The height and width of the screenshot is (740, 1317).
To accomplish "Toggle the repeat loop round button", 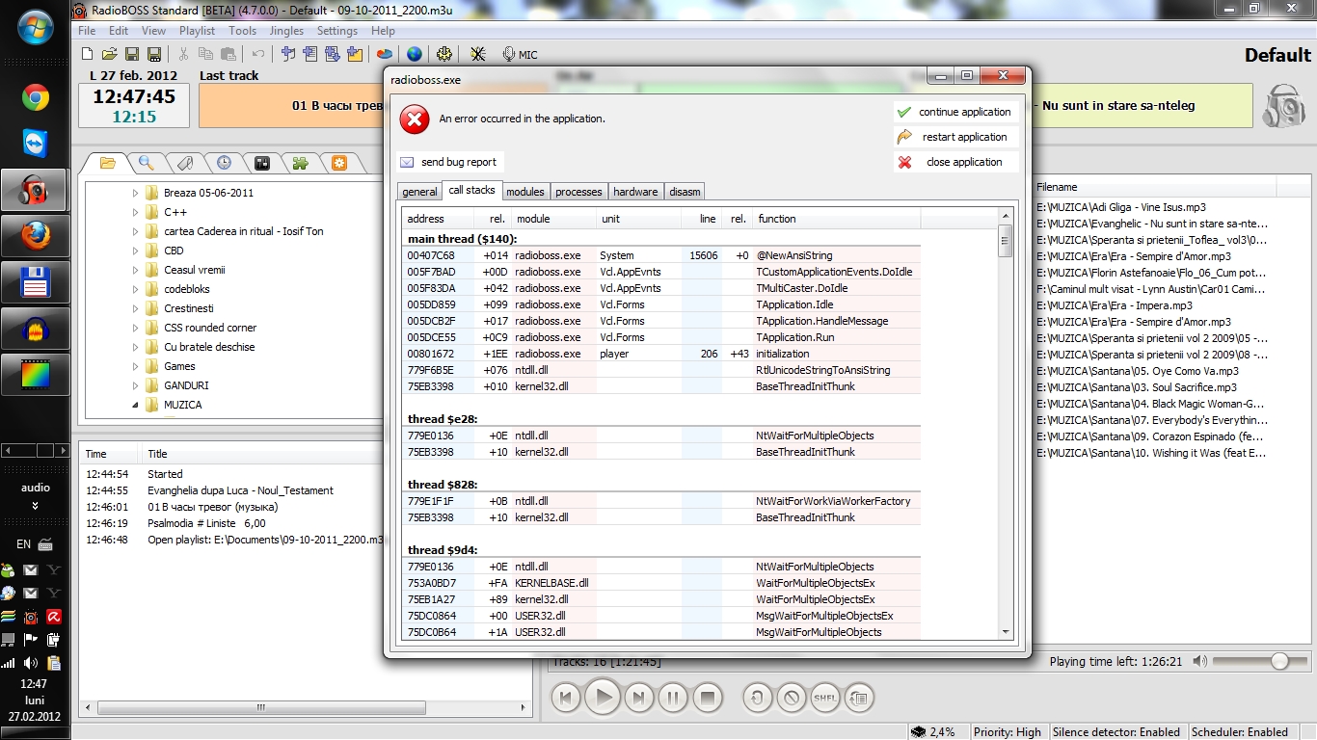I will (x=757, y=698).
